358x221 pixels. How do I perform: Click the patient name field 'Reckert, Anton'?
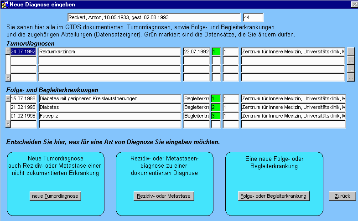point(154,18)
